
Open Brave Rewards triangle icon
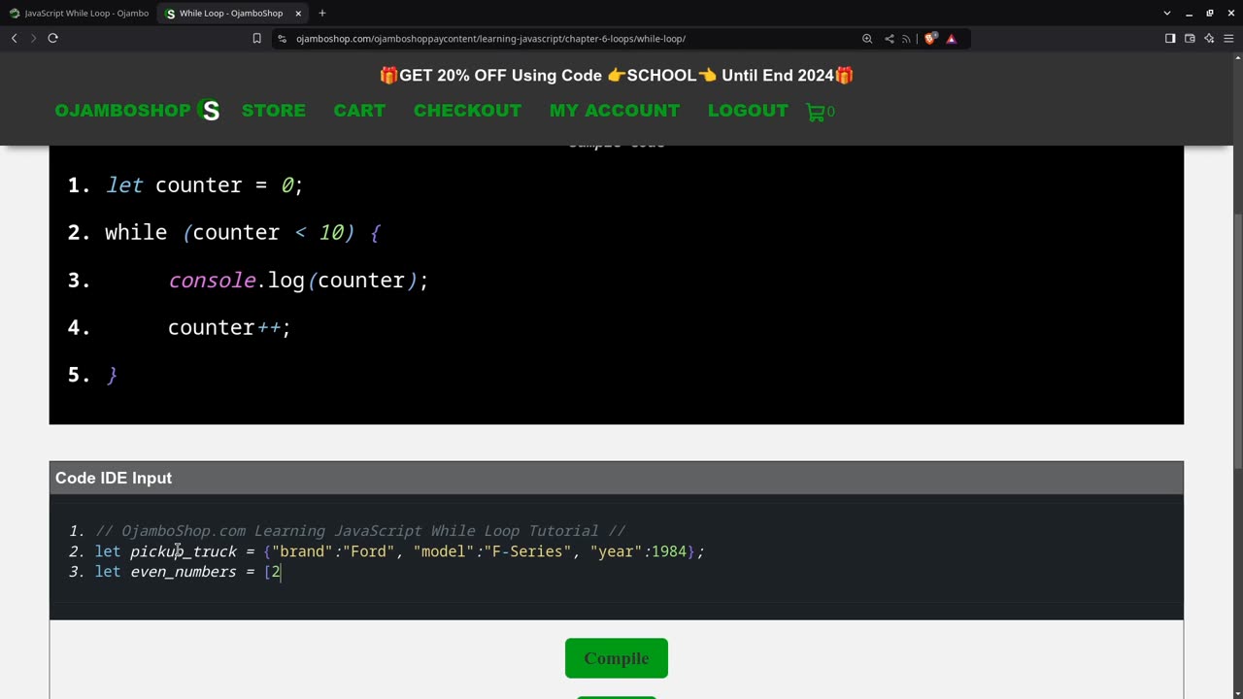[x=951, y=39]
